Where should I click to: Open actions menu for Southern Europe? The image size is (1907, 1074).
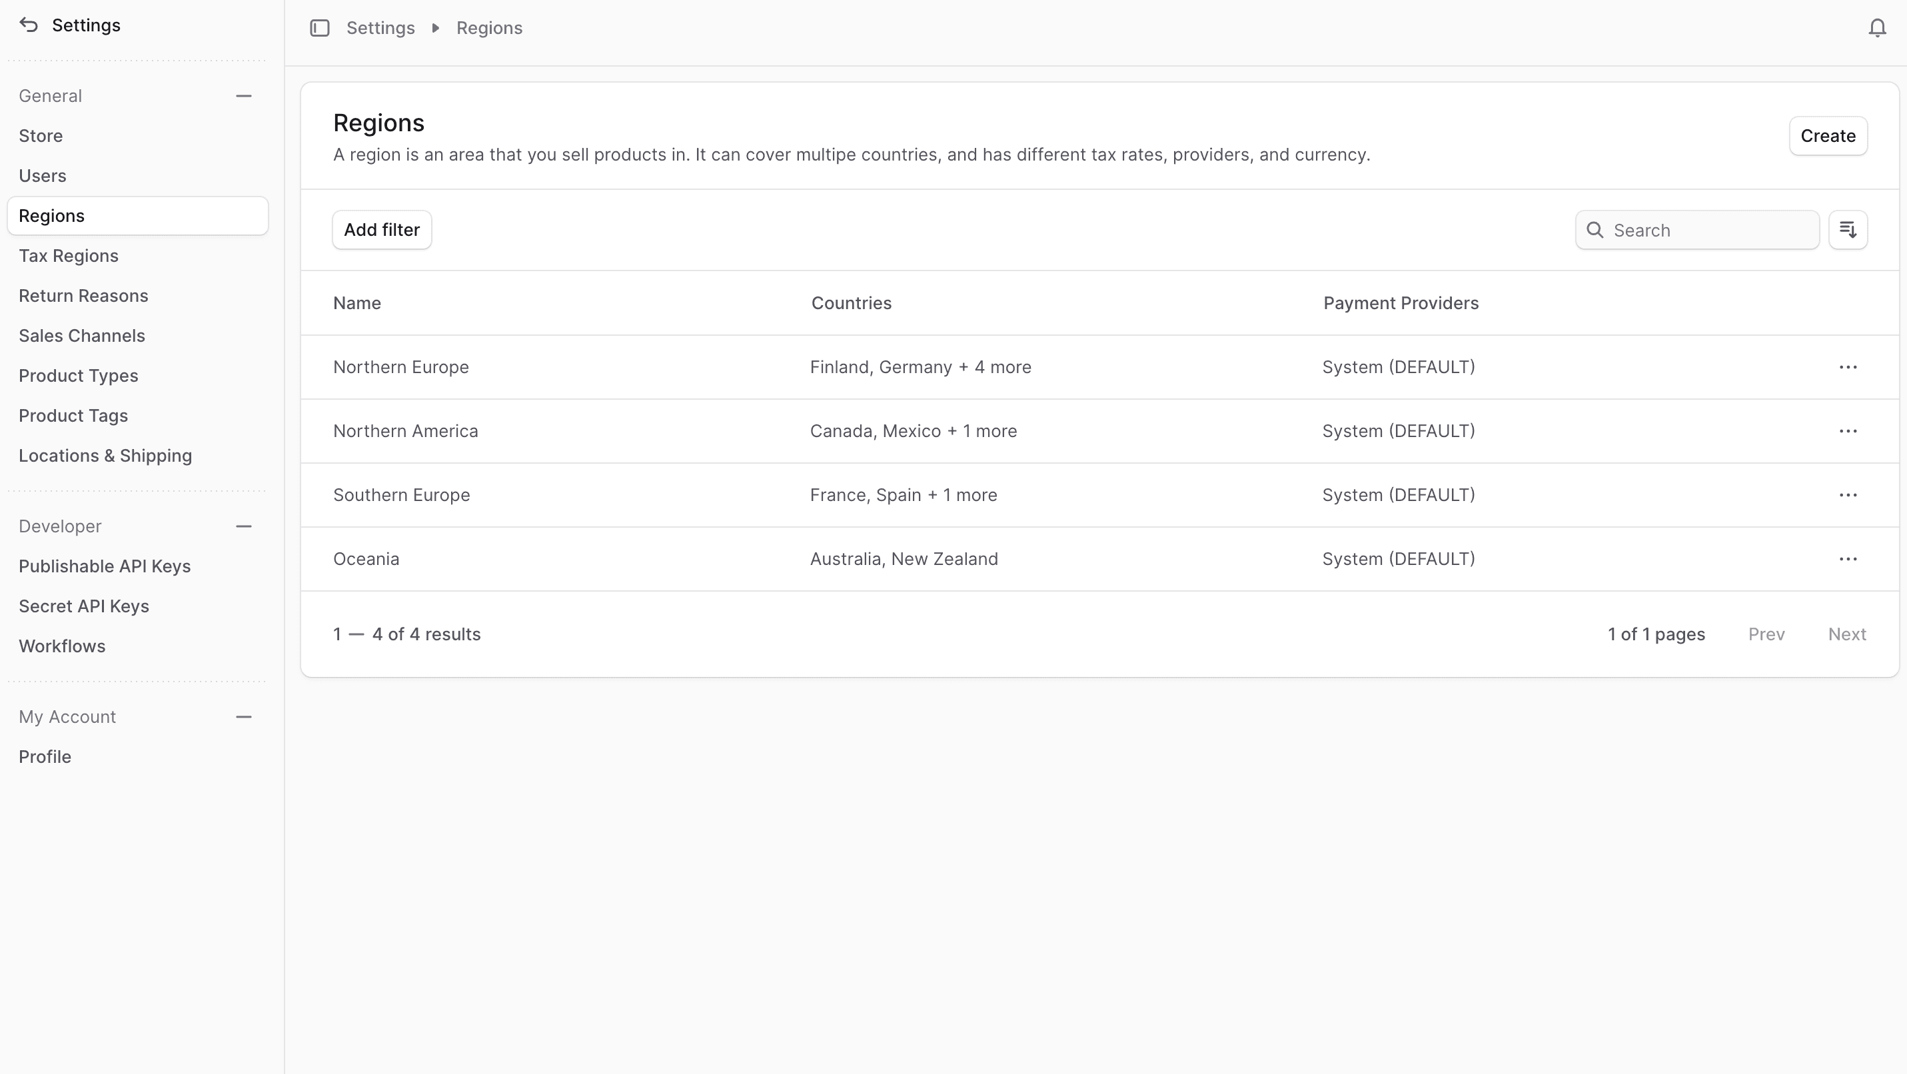[1848, 495]
